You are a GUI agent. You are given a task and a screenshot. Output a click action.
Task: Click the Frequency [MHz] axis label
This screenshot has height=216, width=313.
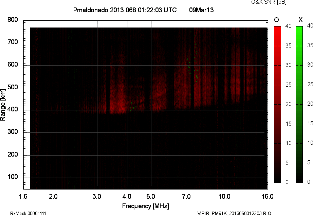click(x=145, y=206)
